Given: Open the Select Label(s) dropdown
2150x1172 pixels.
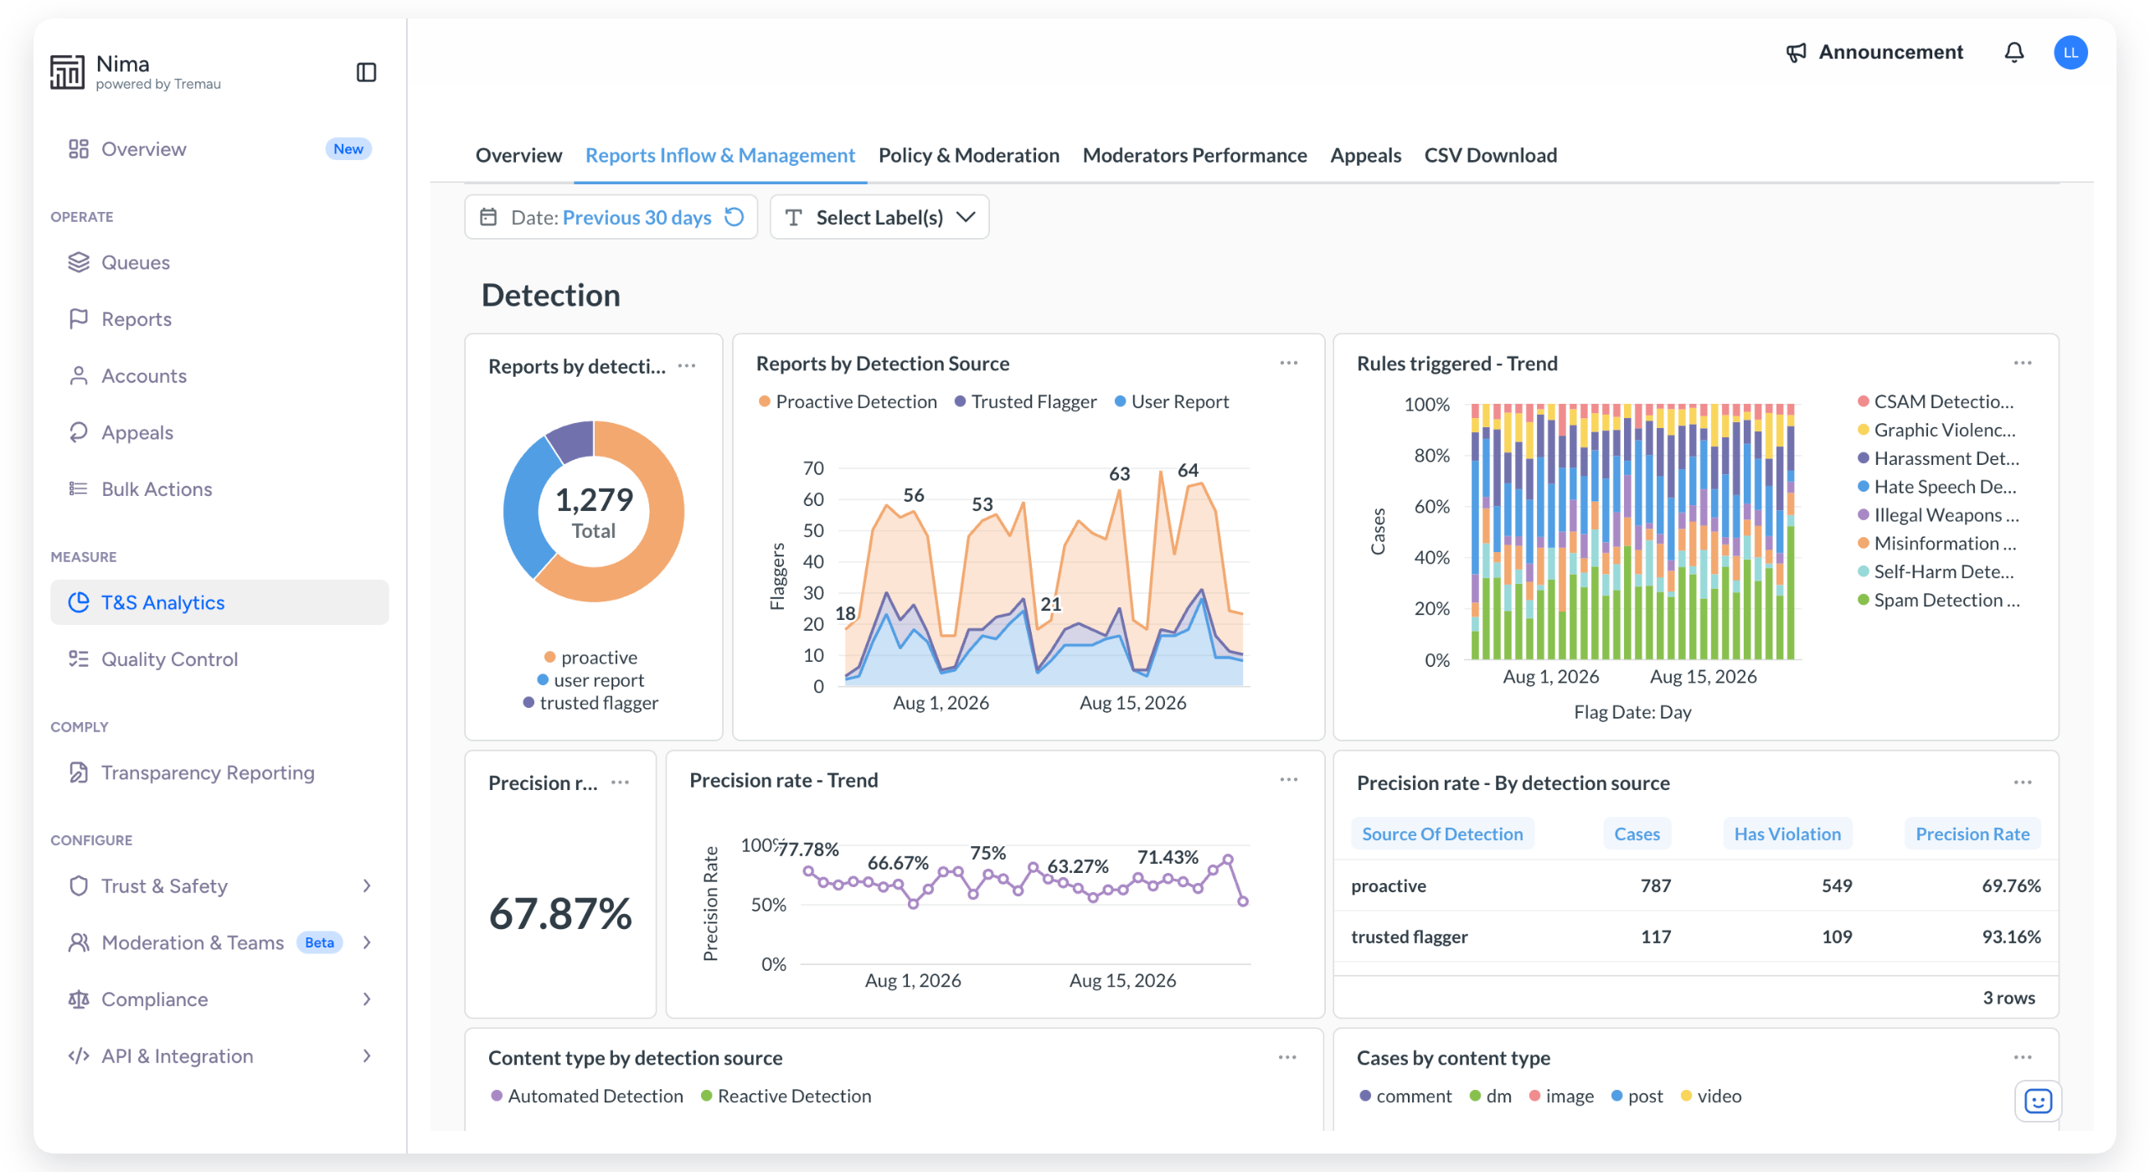Looking at the screenshot, I should 879,218.
